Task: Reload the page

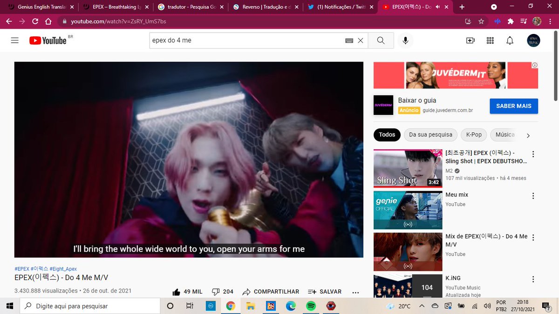Action: click(35, 21)
